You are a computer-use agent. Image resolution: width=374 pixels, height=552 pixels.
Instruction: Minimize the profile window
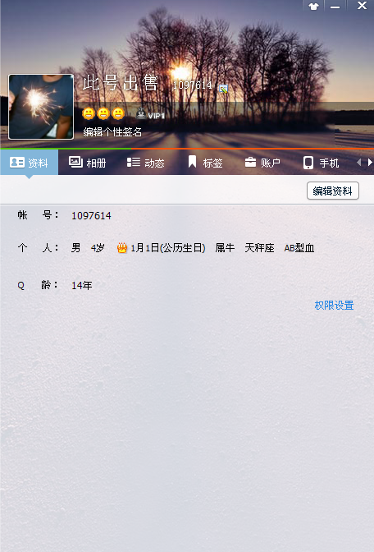[x=335, y=6]
